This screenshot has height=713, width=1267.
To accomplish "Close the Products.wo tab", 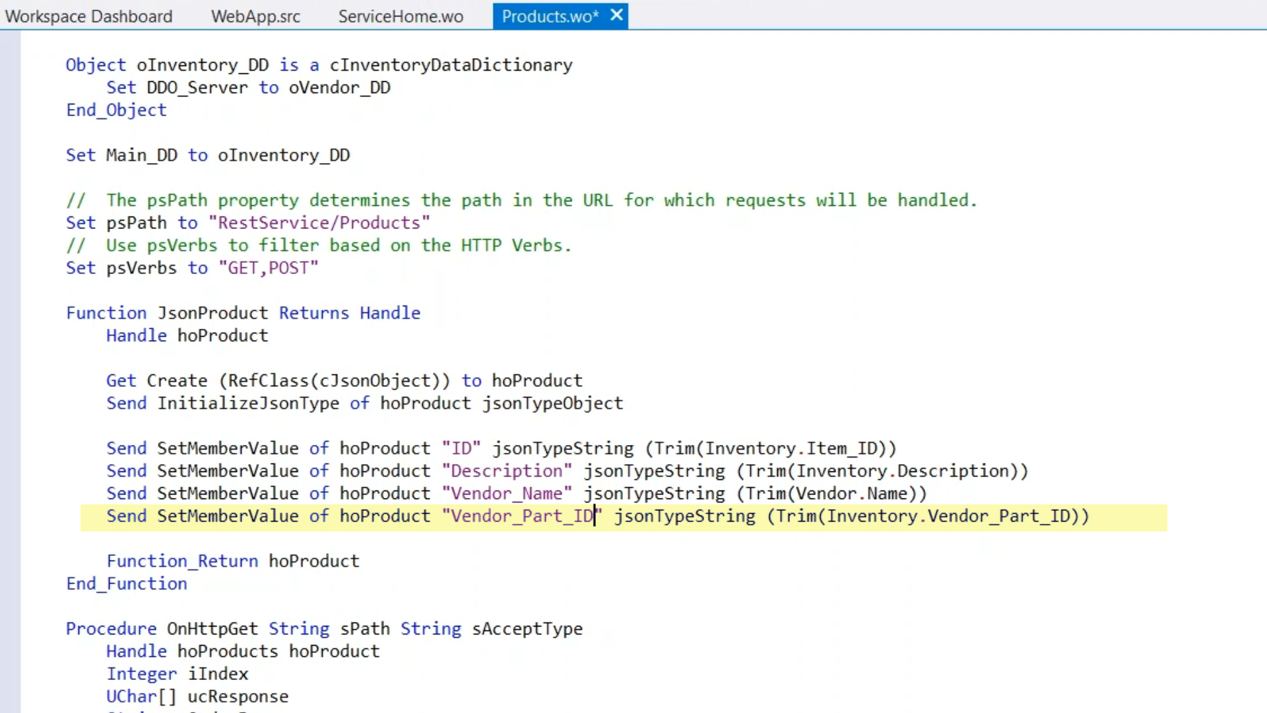I will coord(616,15).
